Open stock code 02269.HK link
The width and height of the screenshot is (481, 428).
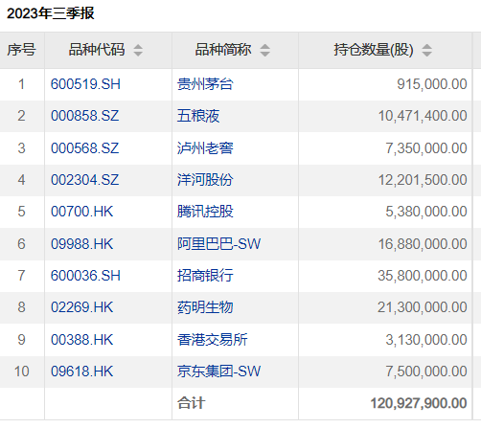pos(82,307)
